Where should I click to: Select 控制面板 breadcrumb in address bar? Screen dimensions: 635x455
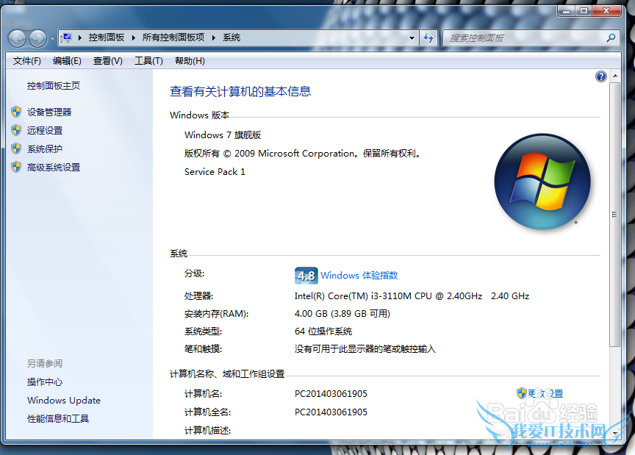[107, 37]
